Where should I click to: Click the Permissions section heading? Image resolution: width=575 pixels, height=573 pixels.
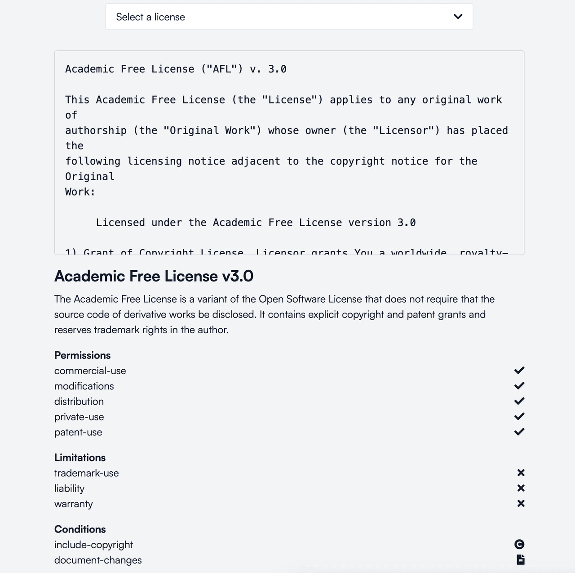coord(82,355)
